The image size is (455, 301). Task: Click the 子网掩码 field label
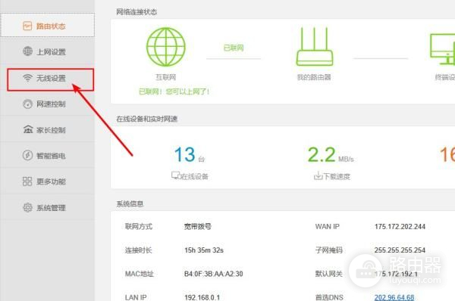coord(329,250)
